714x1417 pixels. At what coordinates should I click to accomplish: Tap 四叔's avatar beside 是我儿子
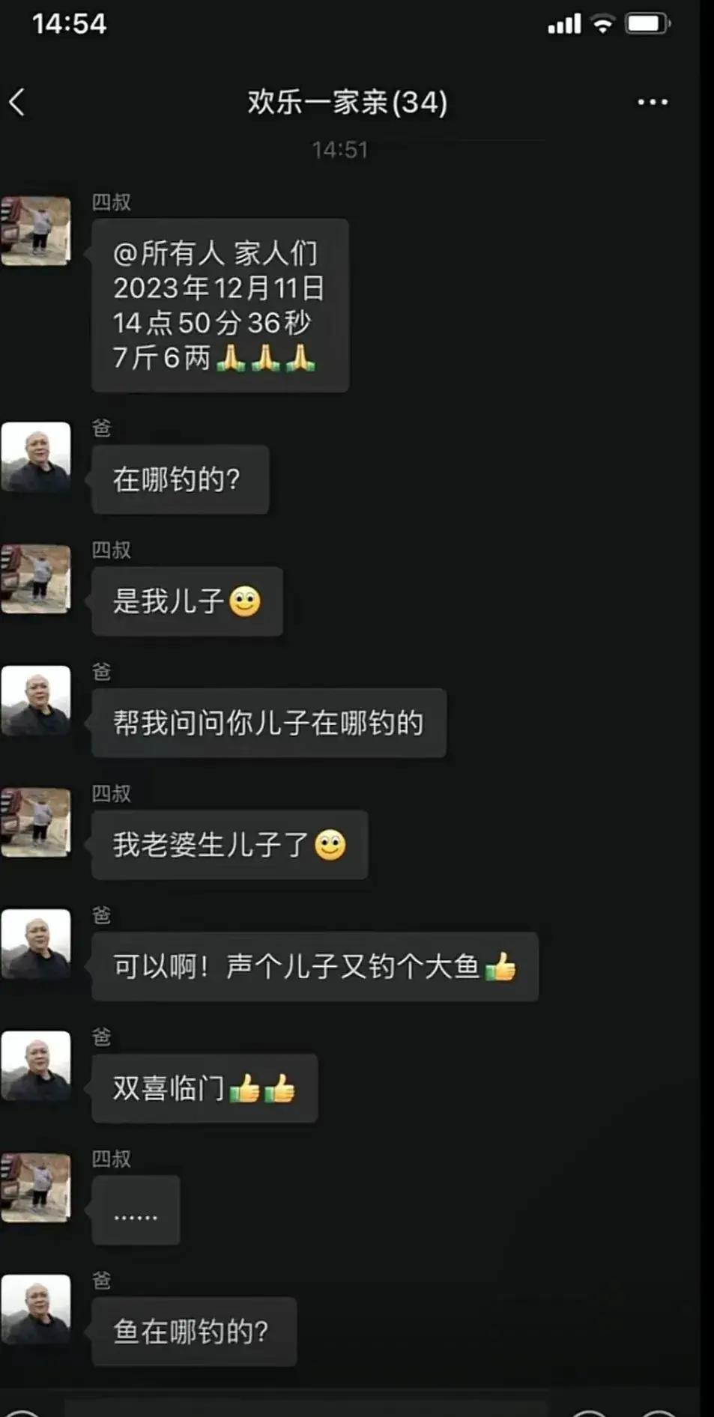pyautogui.click(x=36, y=579)
